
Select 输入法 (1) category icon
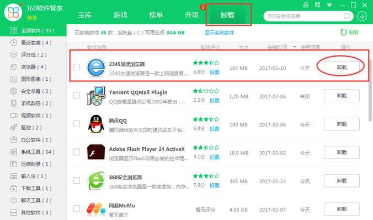(14, 176)
